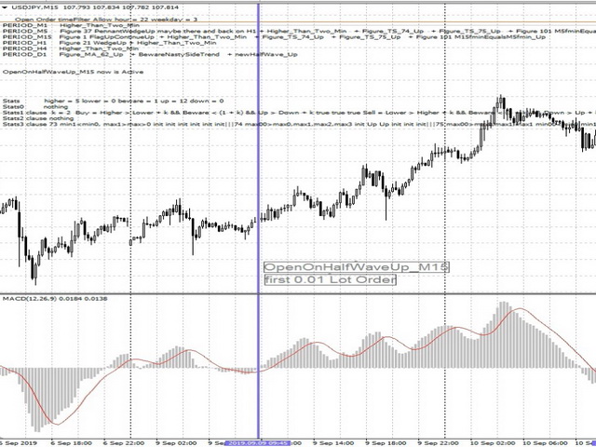596x447 pixels.
Task: Click the 'Stats0 nothing' line
Action: click(35, 107)
